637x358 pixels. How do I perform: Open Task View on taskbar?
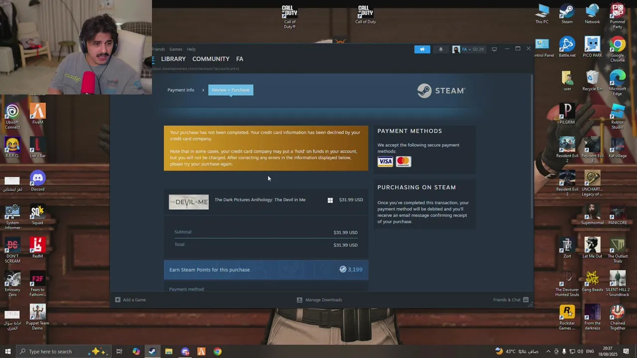pos(119,352)
